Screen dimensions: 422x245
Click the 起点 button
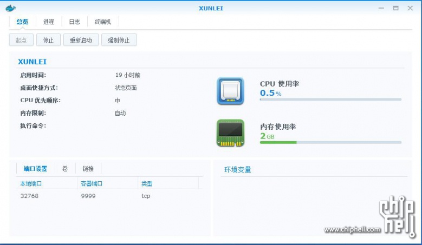[x=21, y=40]
